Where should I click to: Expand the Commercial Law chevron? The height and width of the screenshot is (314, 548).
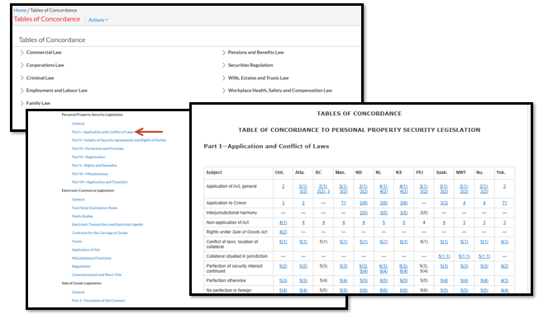coord(21,53)
